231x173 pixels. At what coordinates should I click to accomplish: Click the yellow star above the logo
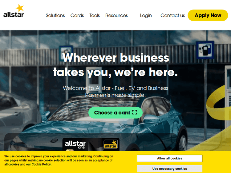[20, 8]
